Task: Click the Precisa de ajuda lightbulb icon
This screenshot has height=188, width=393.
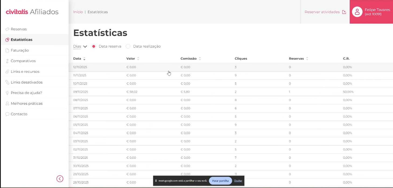Action: click(x=7, y=93)
